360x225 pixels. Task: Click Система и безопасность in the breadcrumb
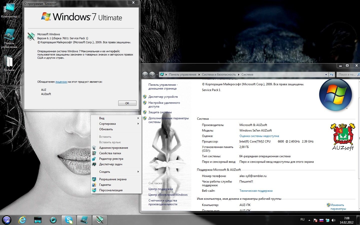click(219, 74)
